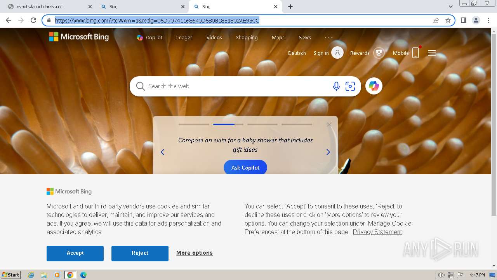
Task: Click the taskbar clock 4:47 PM
Action: coord(477,275)
